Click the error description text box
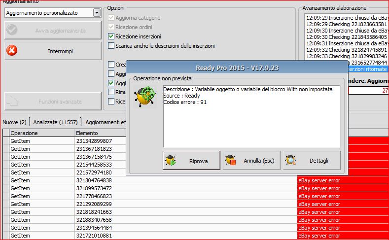 (251, 116)
